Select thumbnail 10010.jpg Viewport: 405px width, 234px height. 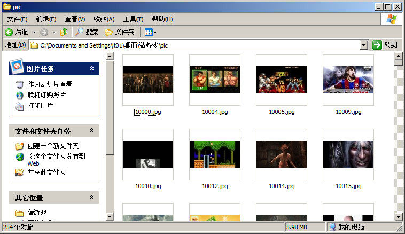click(x=148, y=154)
